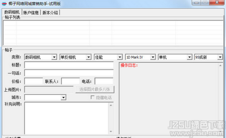Expand the 95成新 condition dropdown
The image size is (226, 138).
[220, 57]
